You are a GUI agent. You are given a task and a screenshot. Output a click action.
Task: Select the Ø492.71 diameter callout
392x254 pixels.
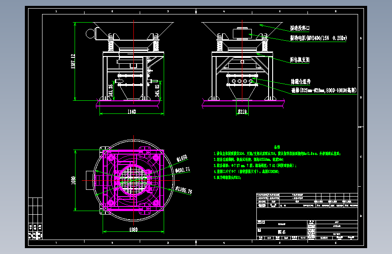tap(183, 170)
